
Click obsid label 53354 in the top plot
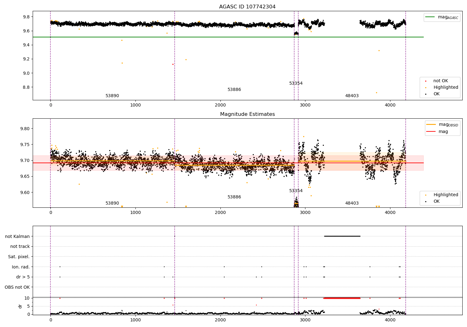(x=296, y=83)
